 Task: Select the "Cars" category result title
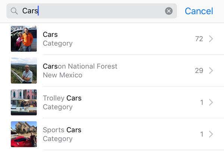pyautogui.click(x=50, y=35)
